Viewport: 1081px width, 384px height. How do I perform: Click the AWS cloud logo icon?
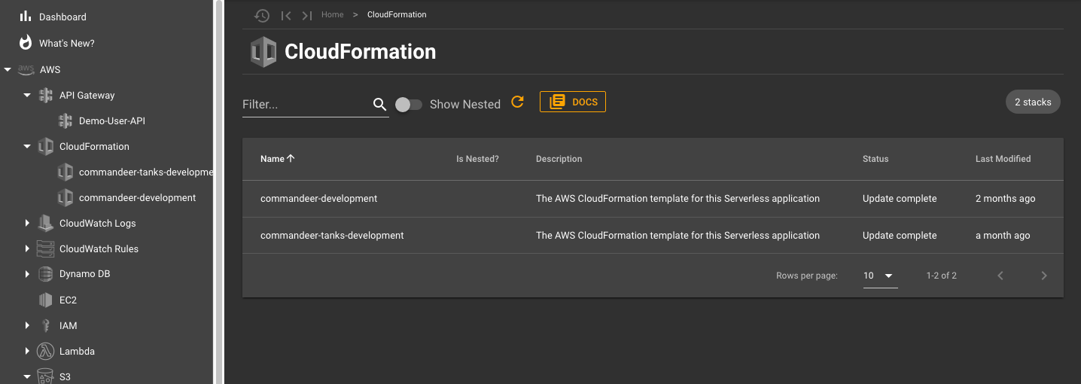(26, 69)
